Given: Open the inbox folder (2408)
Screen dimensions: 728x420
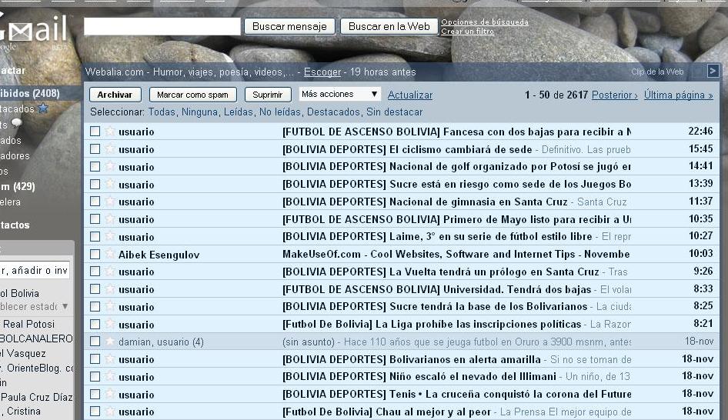Looking at the screenshot, I should point(30,93).
